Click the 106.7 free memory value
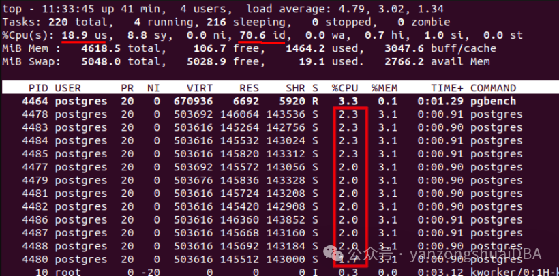Screen dimensions: 559x276 pos(209,48)
